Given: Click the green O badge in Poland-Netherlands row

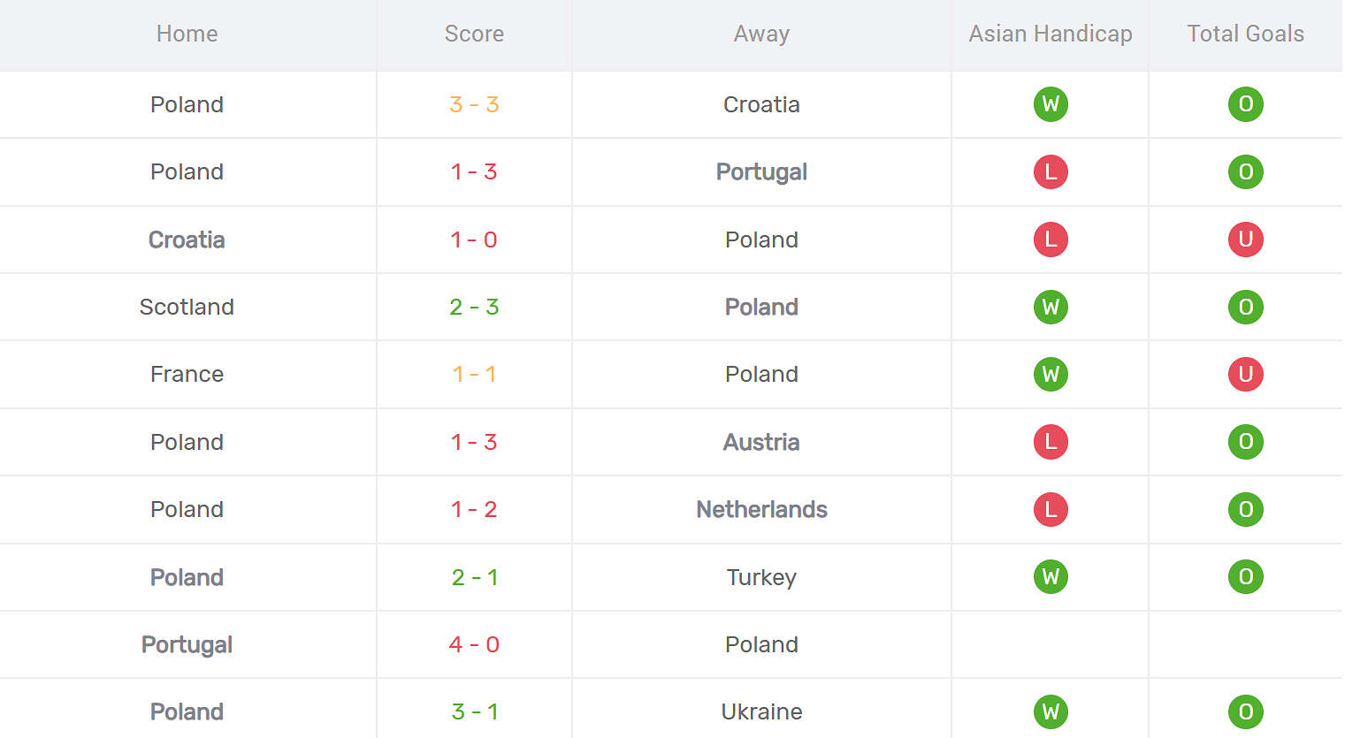Looking at the screenshot, I should pyautogui.click(x=1245, y=509).
